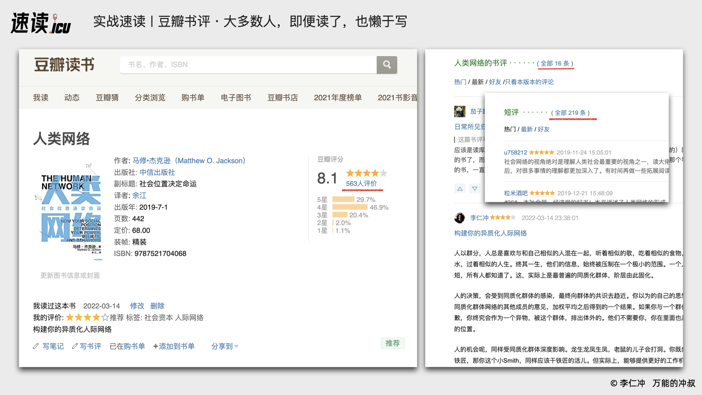Click the 豆瓣读书 logo
The image size is (702, 395).
tap(64, 65)
